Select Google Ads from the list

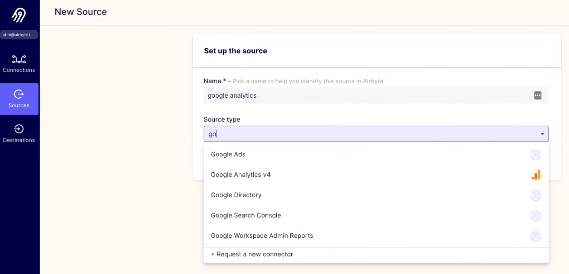[x=228, y=154]
